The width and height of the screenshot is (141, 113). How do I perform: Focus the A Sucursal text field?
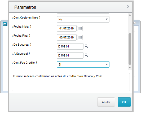tap(70, 55)
